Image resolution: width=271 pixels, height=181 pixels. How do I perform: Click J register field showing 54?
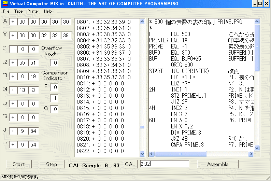coord(33,131)
